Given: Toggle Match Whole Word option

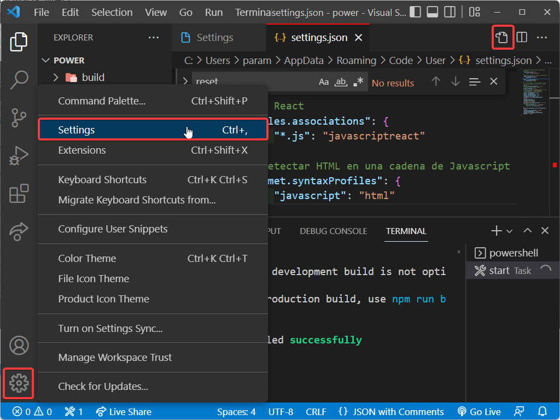Looking at the screenshot, I should pyautogui.click(x=341, y=82).
